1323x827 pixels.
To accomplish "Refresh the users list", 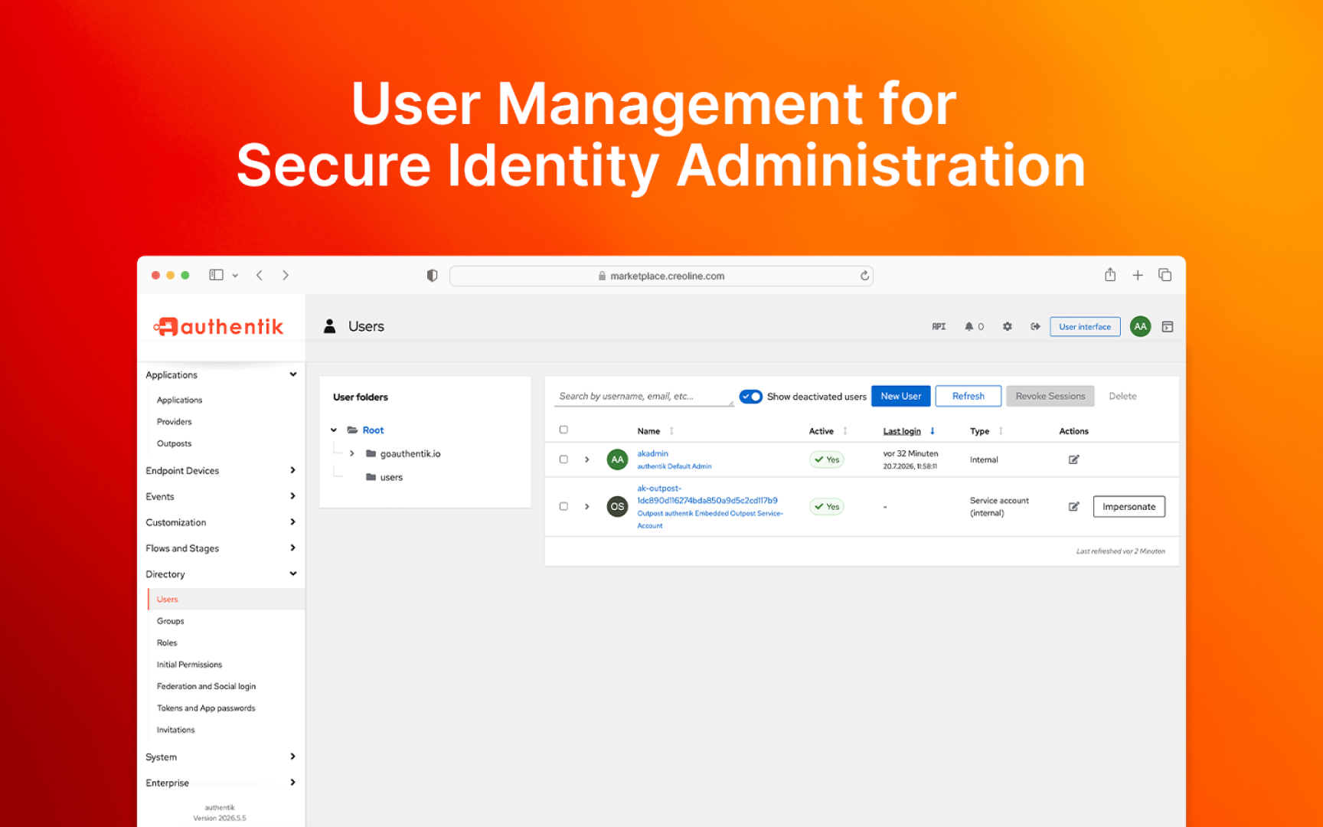I will 969,396.
